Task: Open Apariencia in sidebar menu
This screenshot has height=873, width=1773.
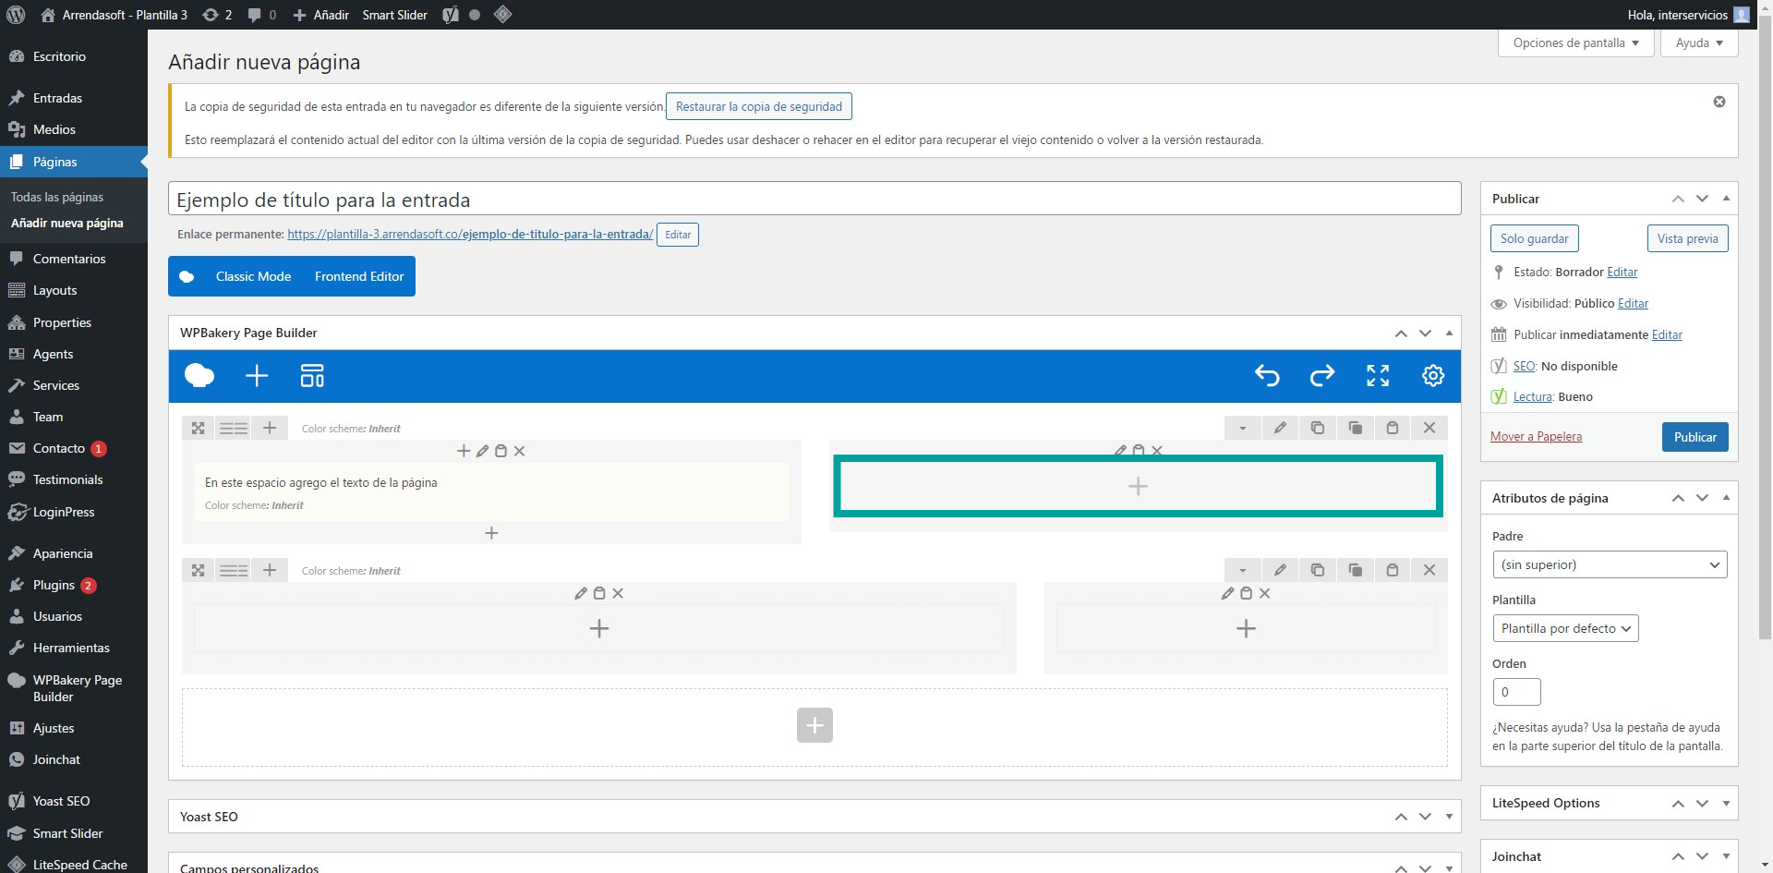Action: coord(63,553)
